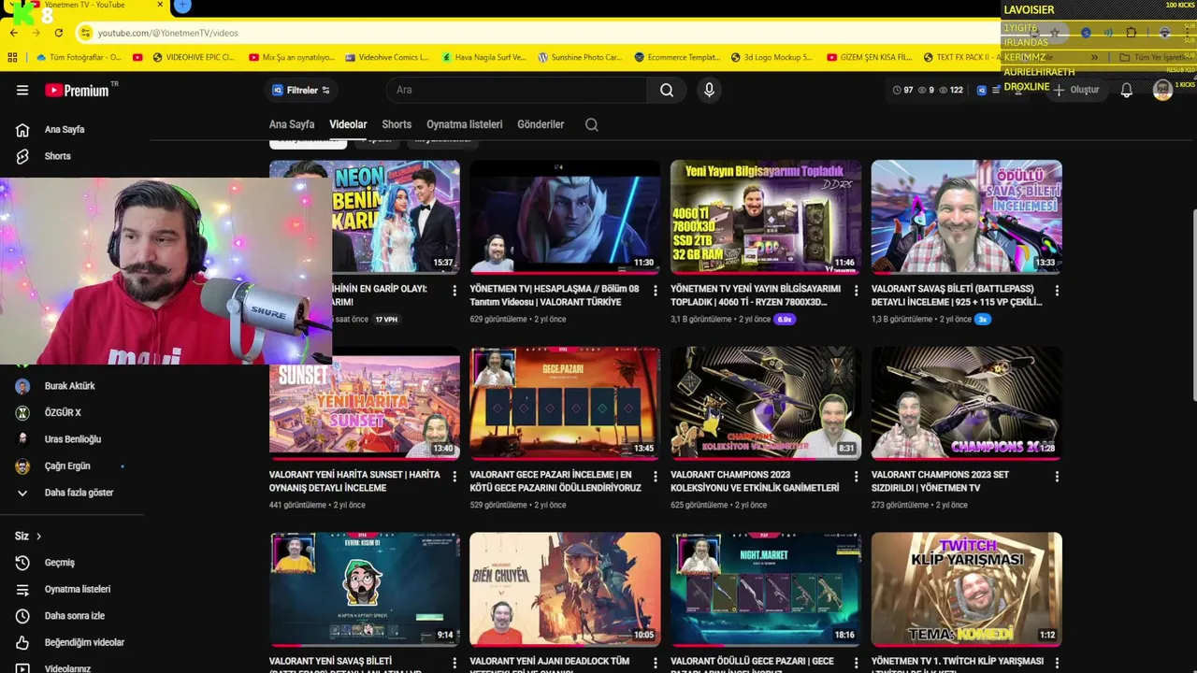Viewport: 1197px width, 673px height.
Task: Click the 17 VPH badge
Action: (386, 319)
